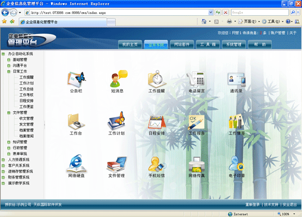The width and height of the screenshot is (302, 217).
Task: Click the Google search input field
Action: [260, 12]
